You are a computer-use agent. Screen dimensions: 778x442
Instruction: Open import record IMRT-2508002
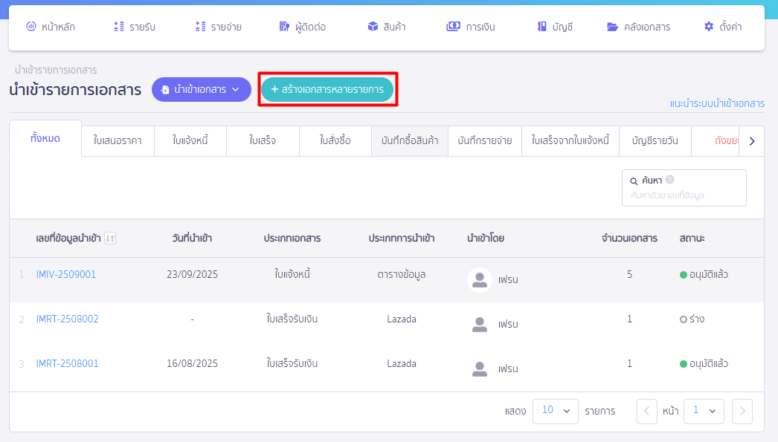coord(67,319)
